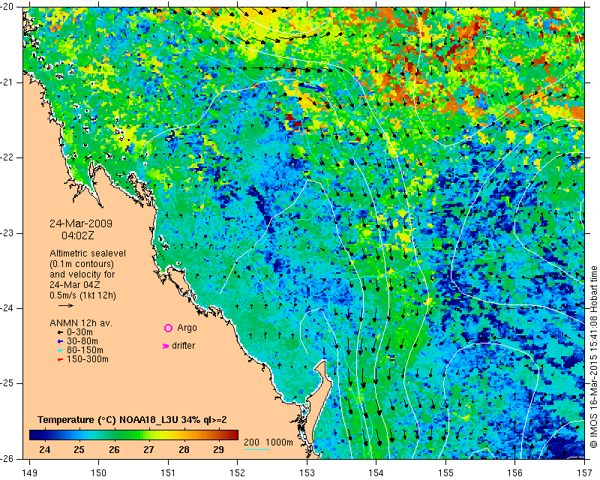600x480 pixels.
Task: Click the 'Temperature (°C) NOAA18_L3U' title
Action: click(108, 420)
